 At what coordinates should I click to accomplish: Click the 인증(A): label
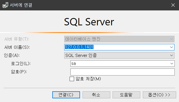point(12,56)
